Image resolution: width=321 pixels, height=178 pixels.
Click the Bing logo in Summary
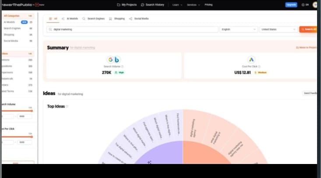[x=117, y=59]
